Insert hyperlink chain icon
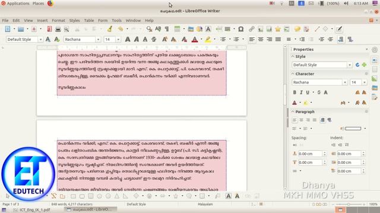 (x=252, y=29)
